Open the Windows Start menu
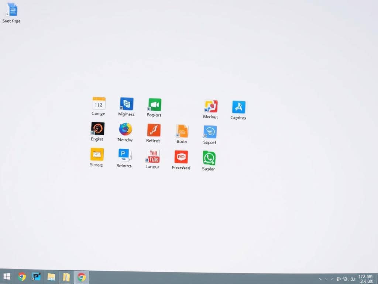Screen dimensions: 378x284 (7, 276)
